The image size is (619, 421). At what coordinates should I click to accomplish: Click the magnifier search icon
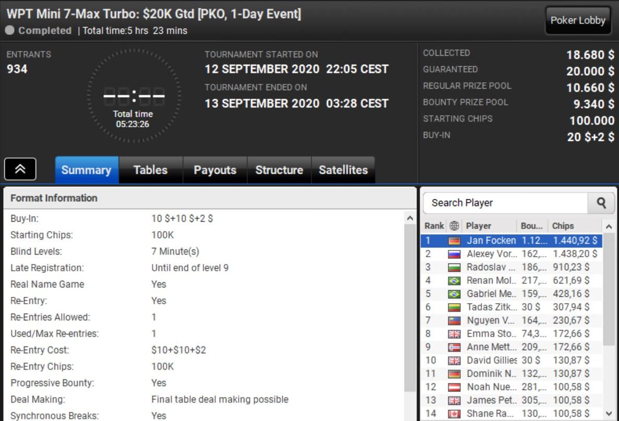[601, 203]
